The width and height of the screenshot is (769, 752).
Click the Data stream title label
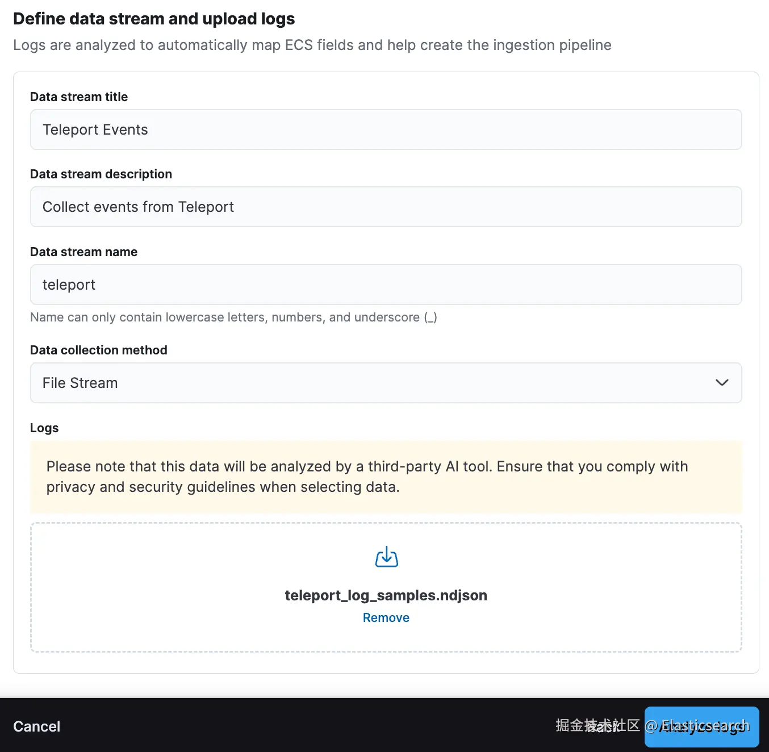click(79, 97)
